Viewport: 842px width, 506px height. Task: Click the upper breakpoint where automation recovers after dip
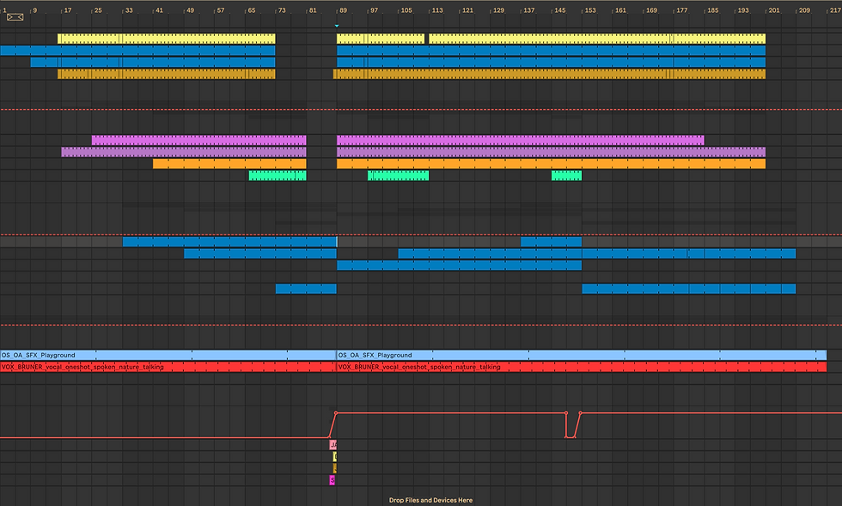pyautogui.click(x=581, y=413)
